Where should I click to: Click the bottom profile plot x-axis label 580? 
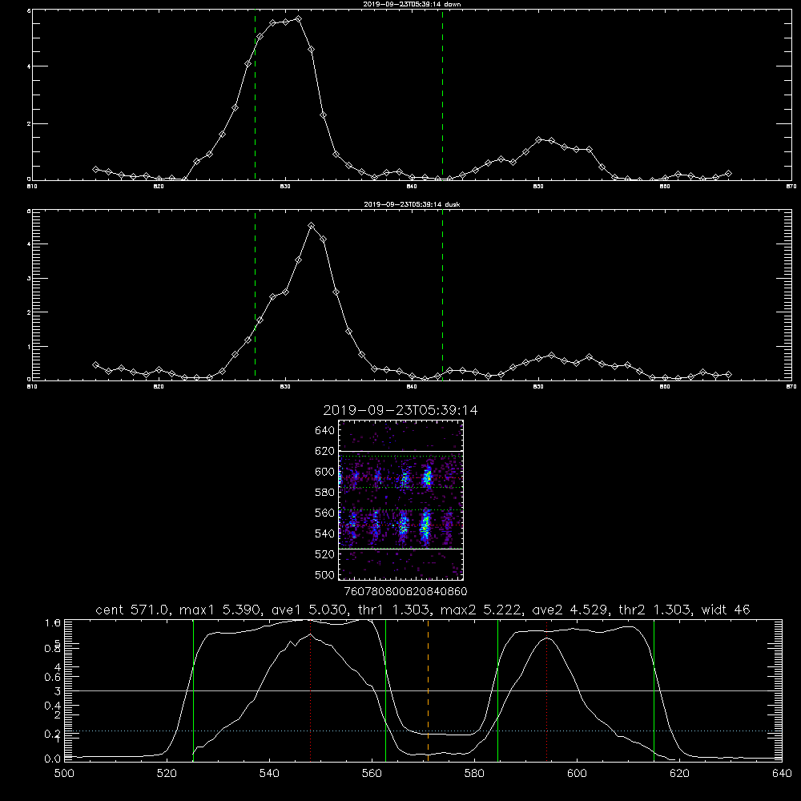click(474, 774)
